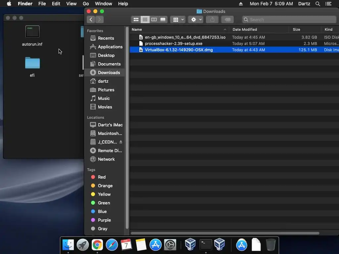Click the Share toolbar button
The height and width of the screenshot is (254, 339).
[x=212, y=20]
